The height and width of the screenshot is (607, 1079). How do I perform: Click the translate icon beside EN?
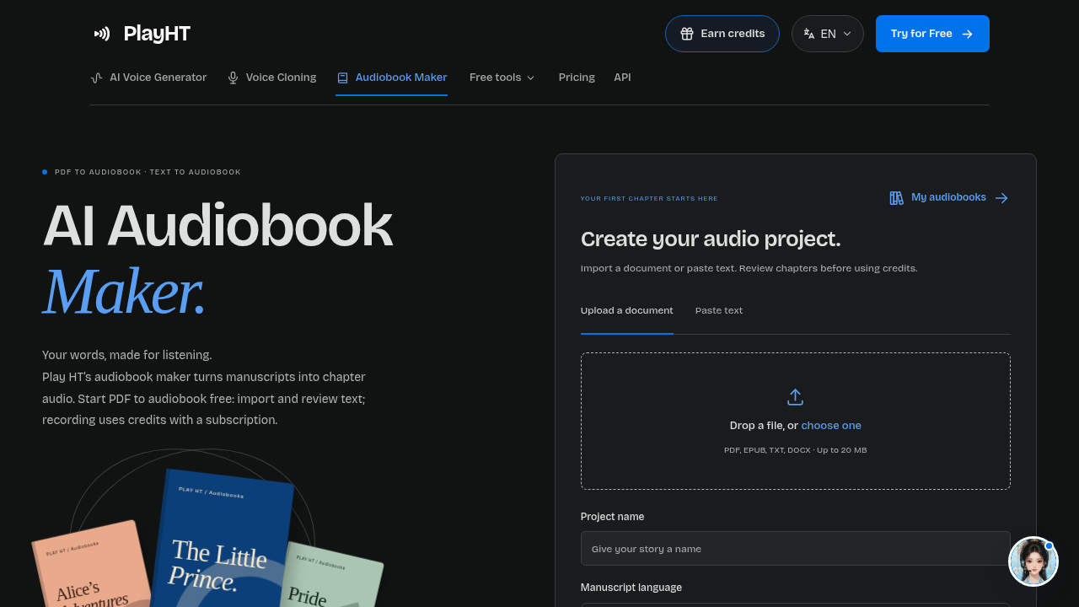pyautogui.click(x=809, y=34)
